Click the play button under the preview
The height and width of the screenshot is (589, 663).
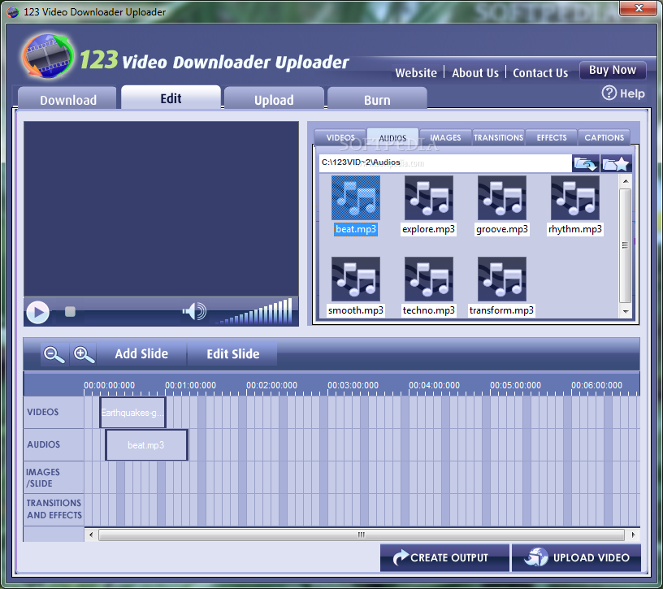[x=37, y=312]
